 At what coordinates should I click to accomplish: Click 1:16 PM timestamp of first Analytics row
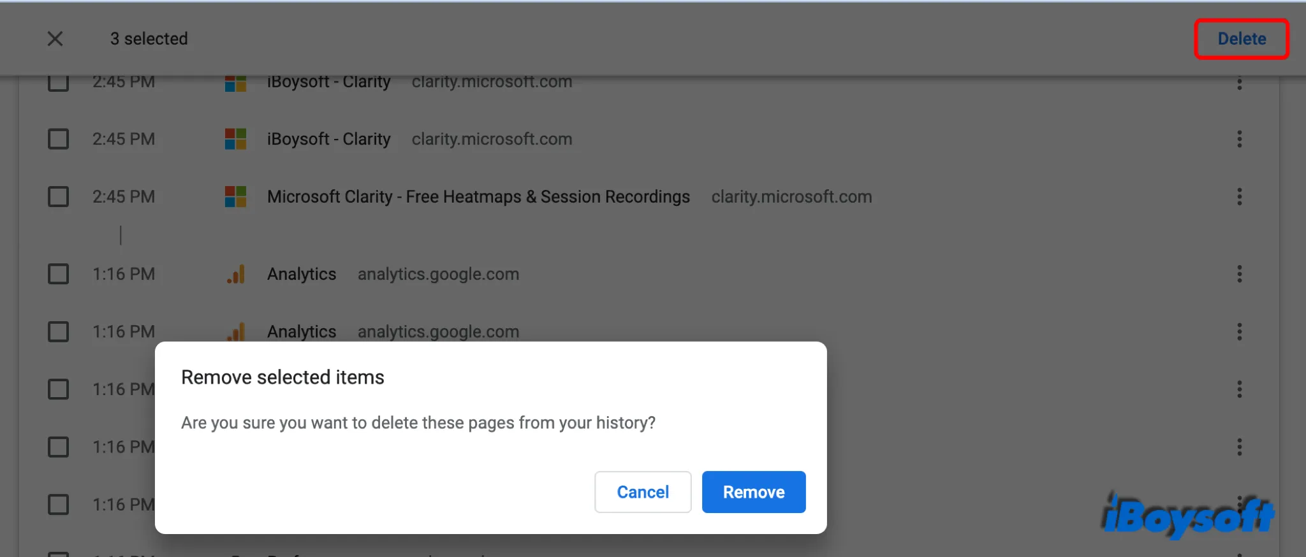tap(124, 274)
